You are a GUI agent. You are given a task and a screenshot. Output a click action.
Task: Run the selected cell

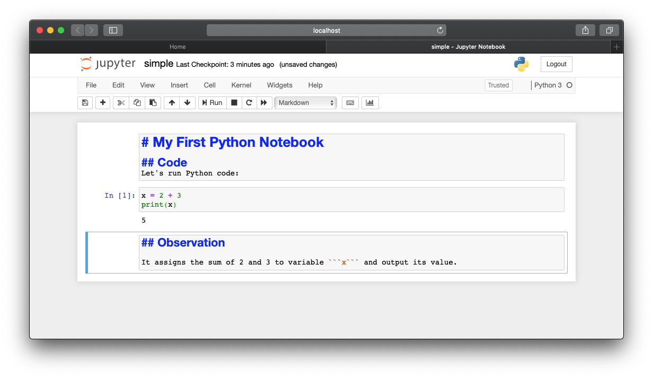coord(213,103)
